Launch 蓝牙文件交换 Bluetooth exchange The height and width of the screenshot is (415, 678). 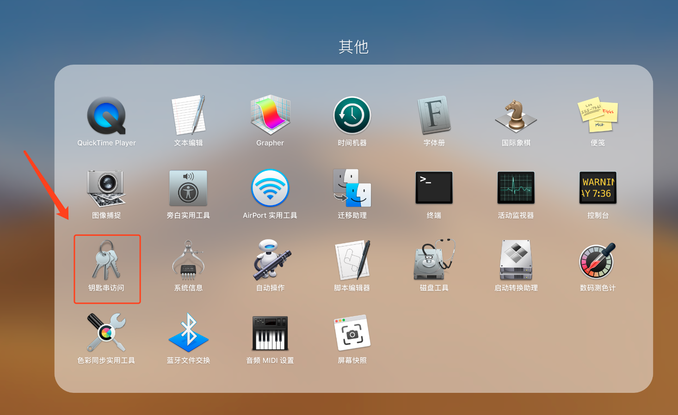[x=188, y=333]
